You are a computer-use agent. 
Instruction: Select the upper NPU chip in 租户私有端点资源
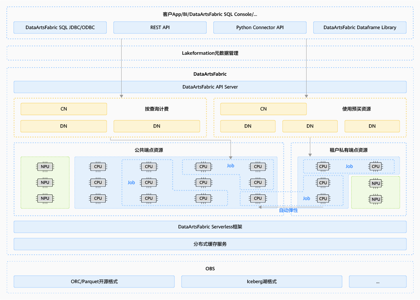coord(376,183)
